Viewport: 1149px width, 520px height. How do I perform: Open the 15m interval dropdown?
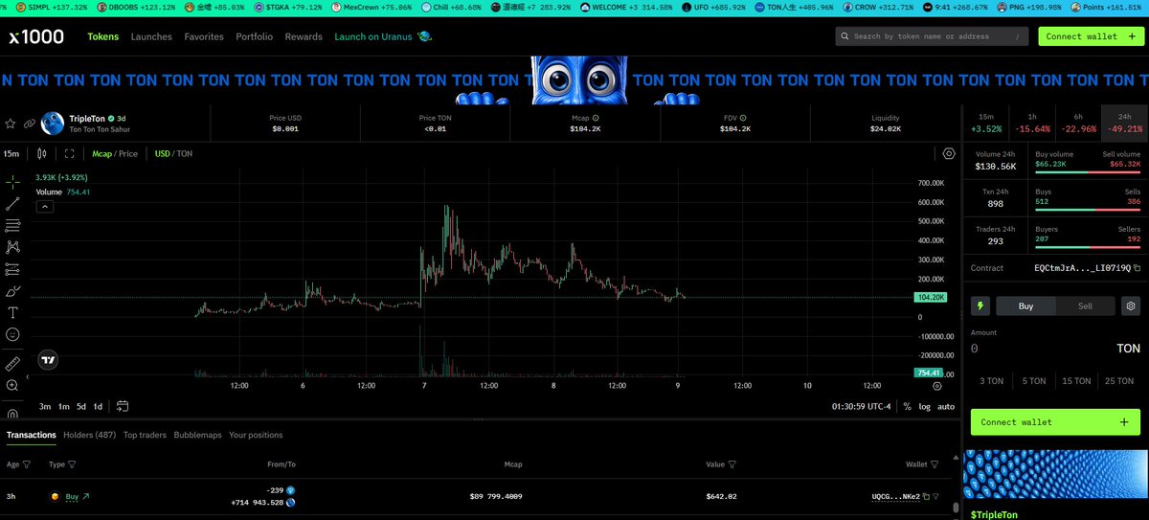(11, 153)
